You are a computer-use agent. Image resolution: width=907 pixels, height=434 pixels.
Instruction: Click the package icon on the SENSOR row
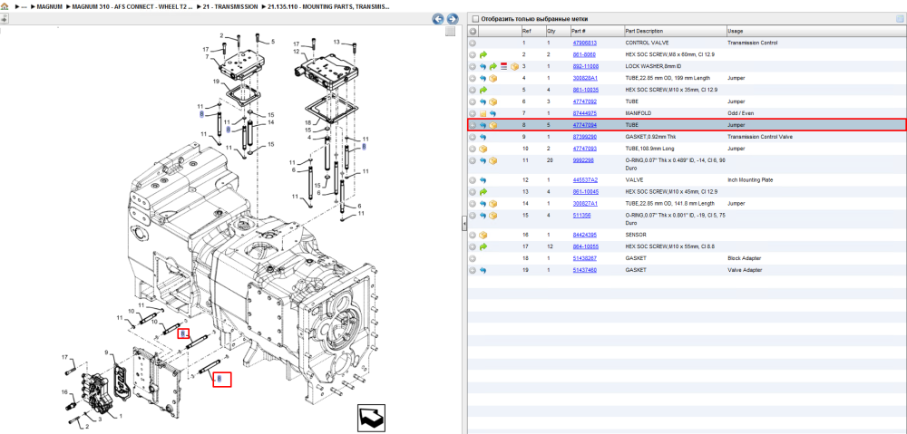point(483,236)
